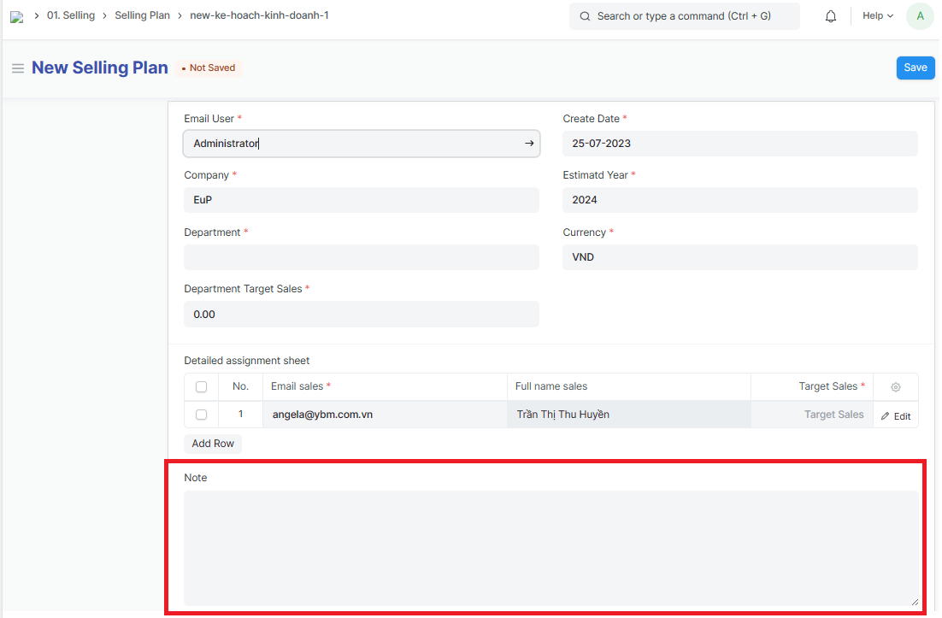Image resolution: width=942 pixels, height=618 pixels.
Task: Click inside the Note text area
Action: 550,548
